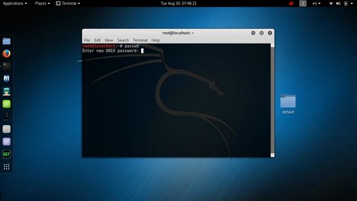357x201 pixels.
Task: Close the terminal window
Action: (x=270, y=33)
